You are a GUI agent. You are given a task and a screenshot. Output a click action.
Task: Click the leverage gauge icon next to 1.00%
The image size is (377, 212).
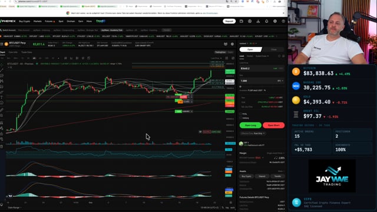pos(276,158)
